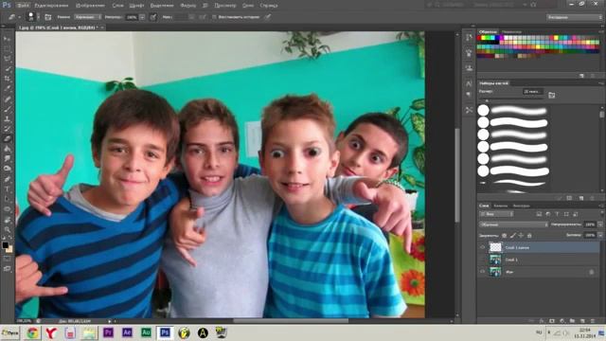Screen dimensions: 606x341
Task: Select the Crop tool
Action: click(7, 79)
